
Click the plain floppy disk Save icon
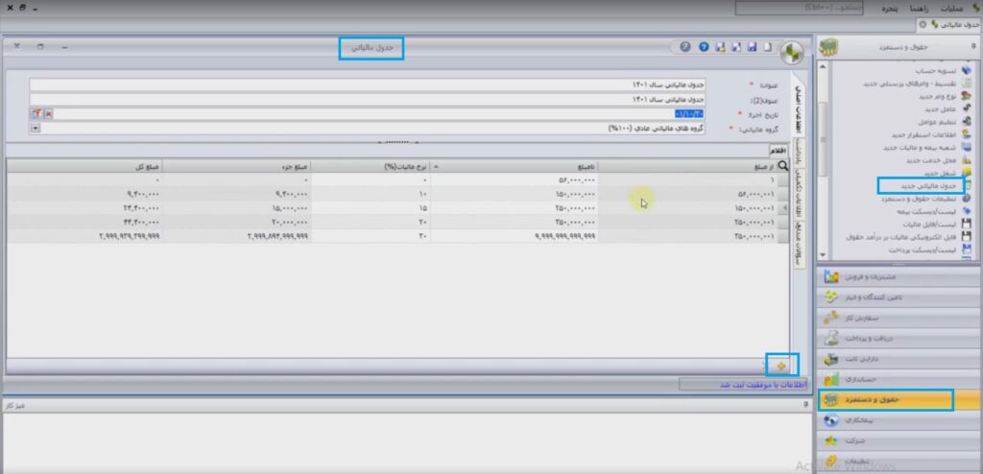click(x=752, y=47)
